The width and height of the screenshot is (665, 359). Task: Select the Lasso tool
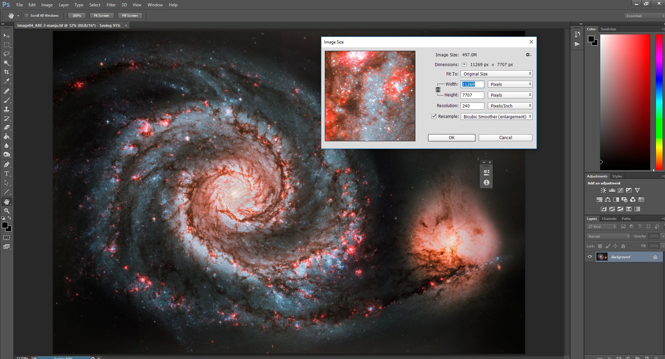tap(7, 54)
